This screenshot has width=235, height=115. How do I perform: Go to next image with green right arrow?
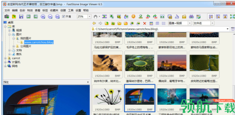pyautogui.click(x=36, y=16)
